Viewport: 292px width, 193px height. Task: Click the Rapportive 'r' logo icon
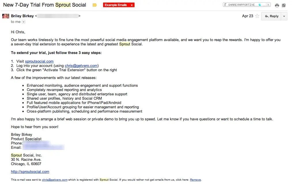click(x=225, y=5)
